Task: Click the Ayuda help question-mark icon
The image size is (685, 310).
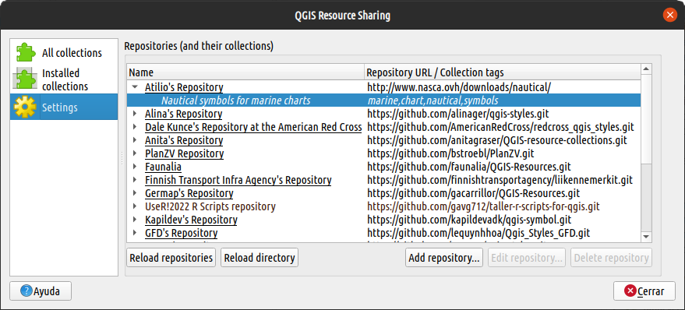Action: (x=26, y=291)
